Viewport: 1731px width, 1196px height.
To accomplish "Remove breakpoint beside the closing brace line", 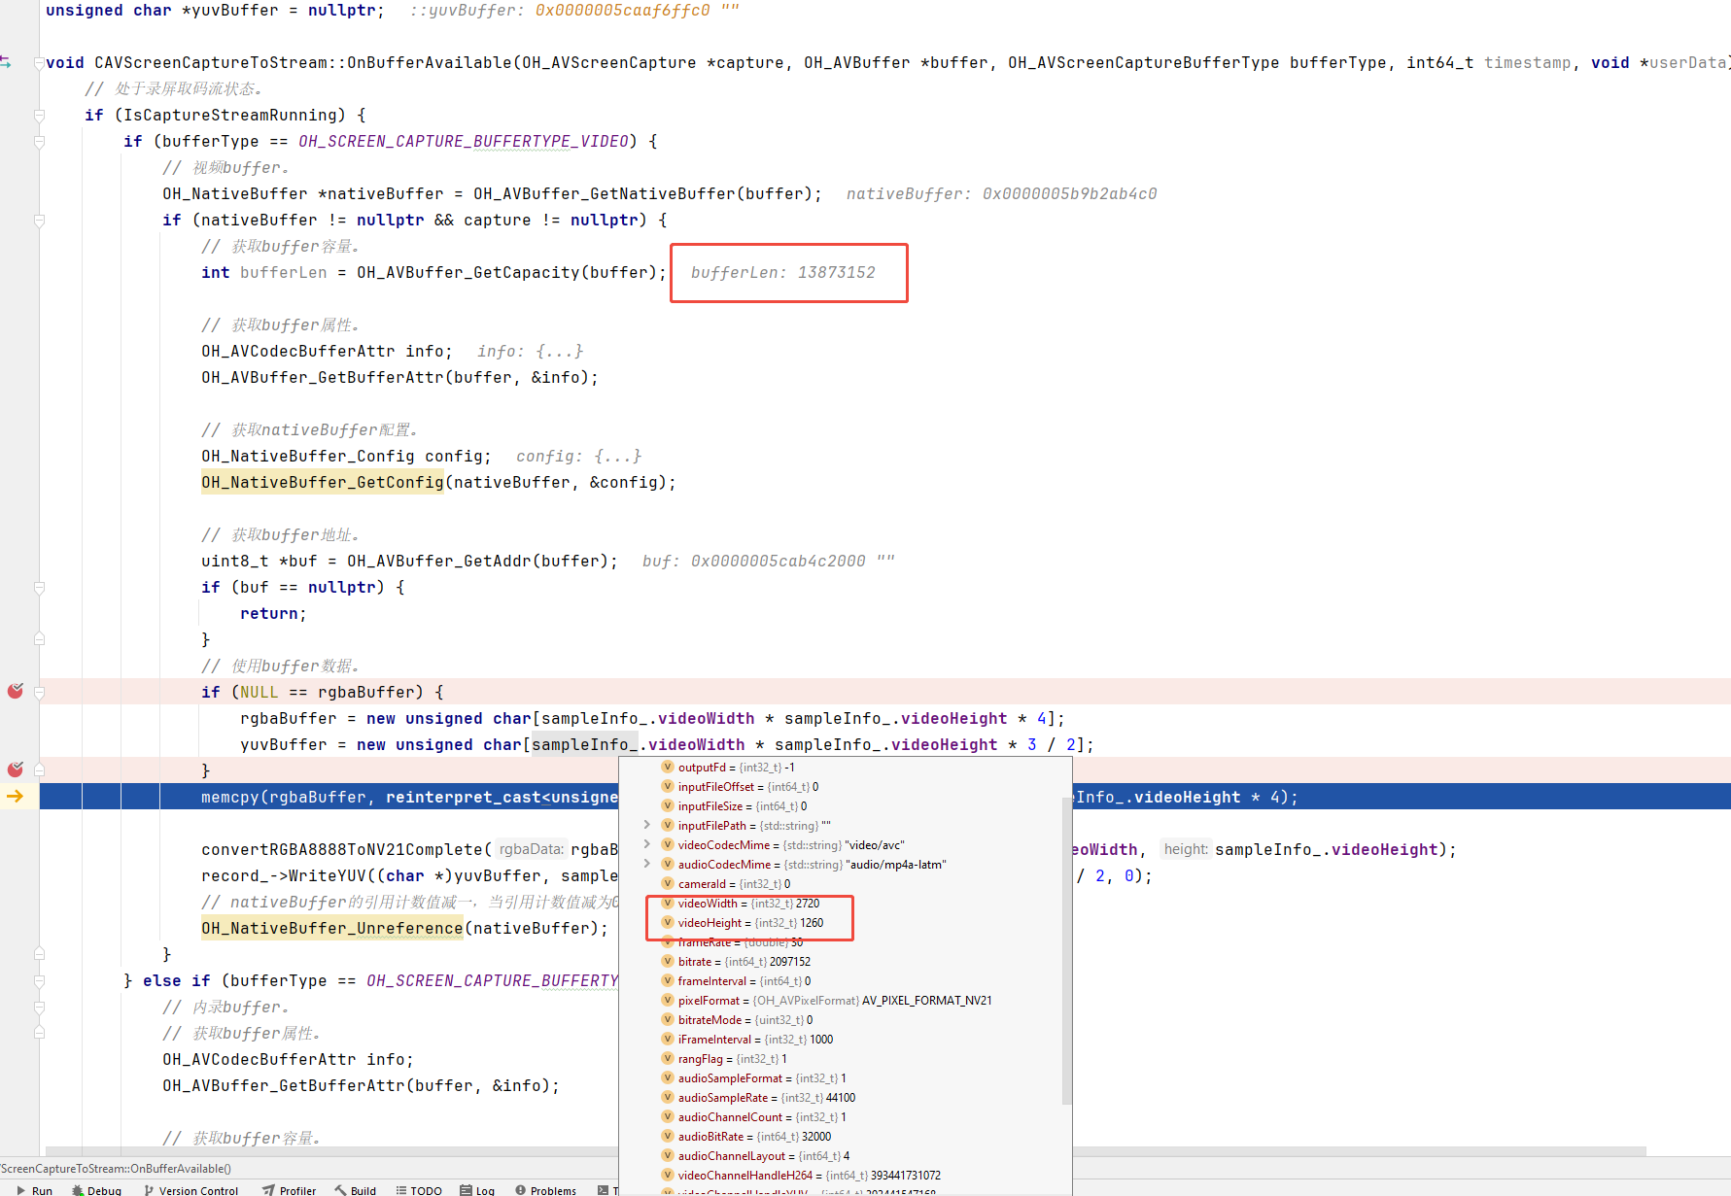I will [x=16, y=769].
